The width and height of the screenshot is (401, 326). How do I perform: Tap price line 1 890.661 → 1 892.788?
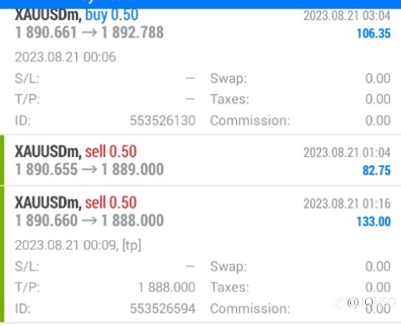click(x=89, y=32)
